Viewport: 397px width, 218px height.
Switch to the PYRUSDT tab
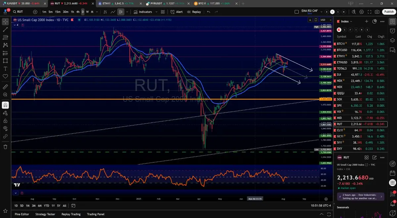(x=167, y=3)
